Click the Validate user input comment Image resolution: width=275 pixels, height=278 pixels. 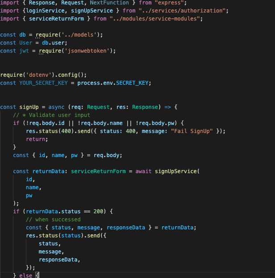click(x=51, y=115)
